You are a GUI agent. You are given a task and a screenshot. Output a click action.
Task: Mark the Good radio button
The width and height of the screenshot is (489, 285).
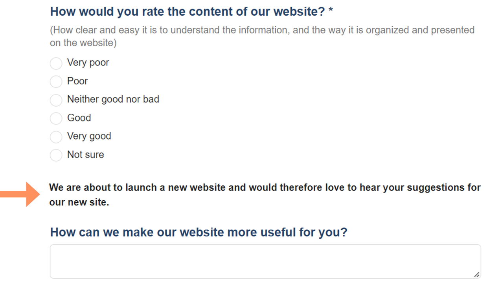(x=56, y=118)
